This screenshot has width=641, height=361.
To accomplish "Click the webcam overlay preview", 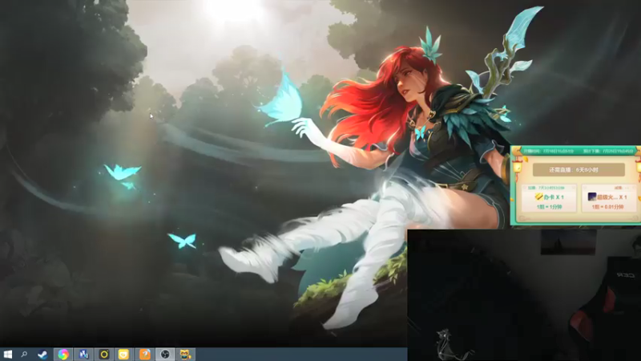I will click(x=524, y=295).
